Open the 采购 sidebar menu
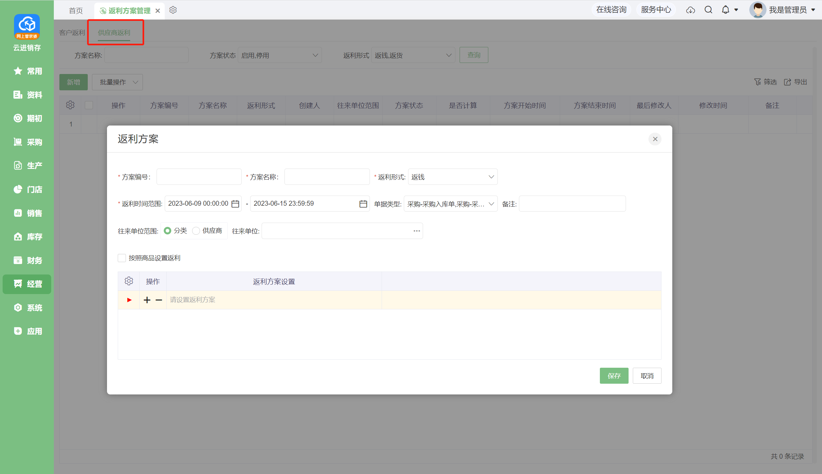The width and height of the screenshot is (822, 474). [x=27, y=142]
